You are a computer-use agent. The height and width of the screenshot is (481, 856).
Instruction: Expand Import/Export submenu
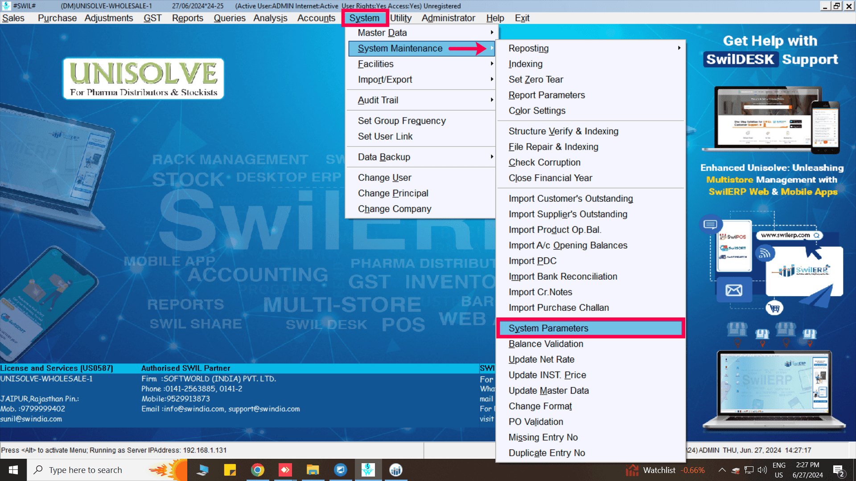(x=421, y=80)
